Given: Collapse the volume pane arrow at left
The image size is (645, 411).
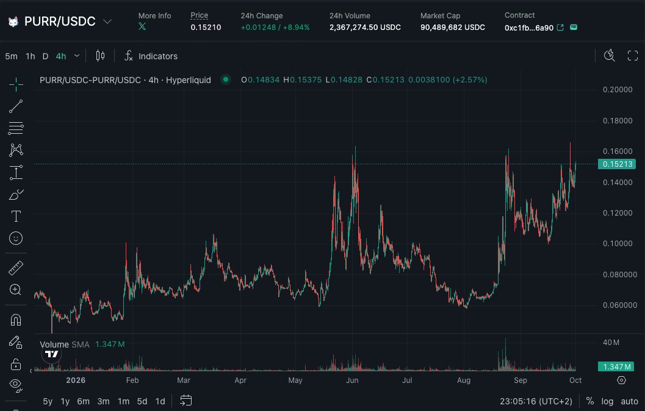Looking at the screenshot, I should click(x=31, y=371).
